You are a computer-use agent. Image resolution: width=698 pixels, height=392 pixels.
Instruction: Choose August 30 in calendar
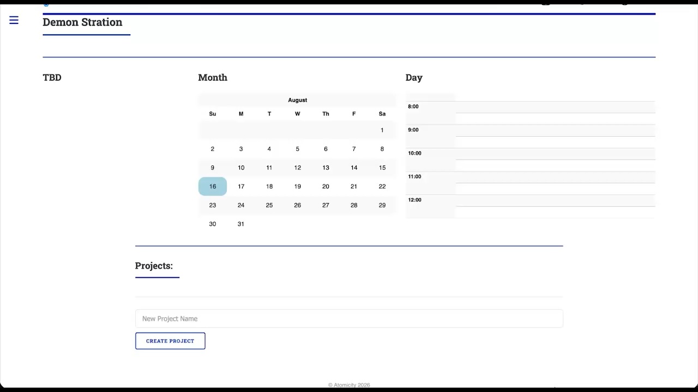[x=213, y=224]
